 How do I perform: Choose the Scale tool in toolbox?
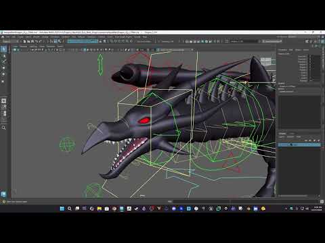[3, 81]
